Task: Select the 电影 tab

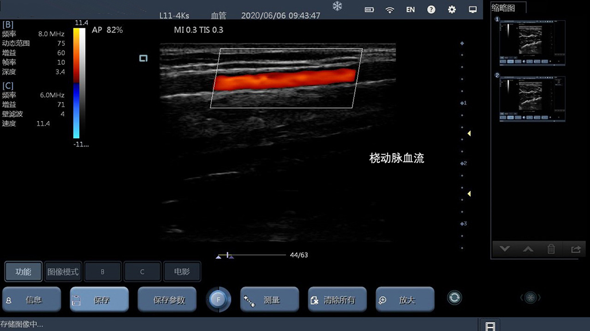Action: click(181, 272)
